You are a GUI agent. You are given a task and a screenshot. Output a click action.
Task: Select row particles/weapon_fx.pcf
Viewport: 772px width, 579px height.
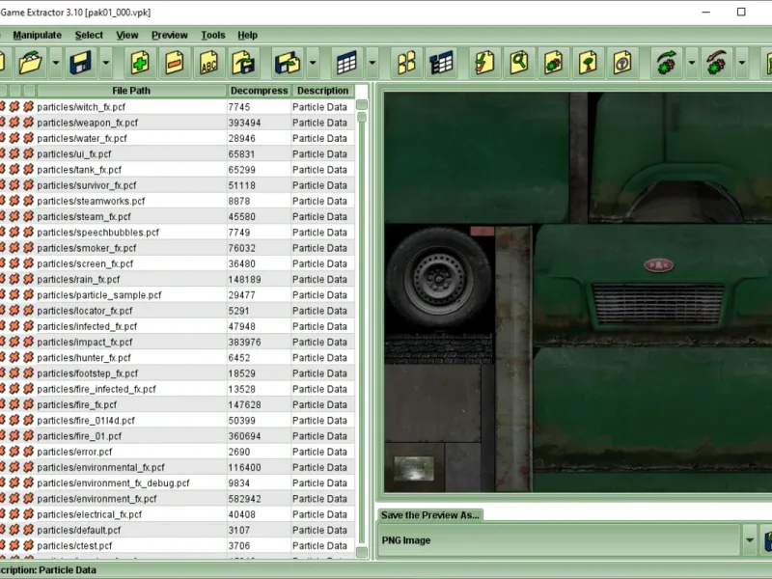click(x=177, y=123)
